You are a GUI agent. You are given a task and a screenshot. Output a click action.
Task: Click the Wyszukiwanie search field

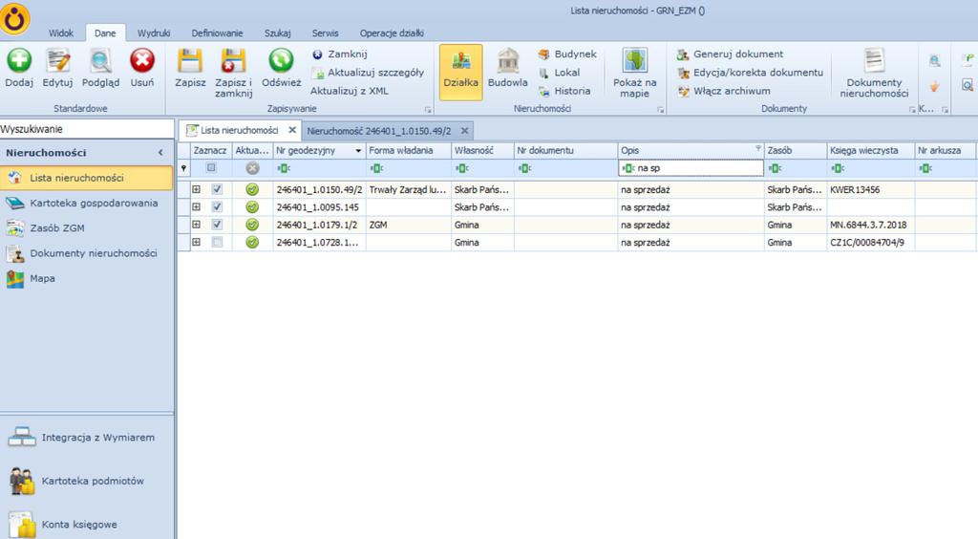click(x=87, y=129)
